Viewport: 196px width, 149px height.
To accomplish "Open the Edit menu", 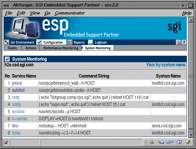I will click(x=21, y=13).
